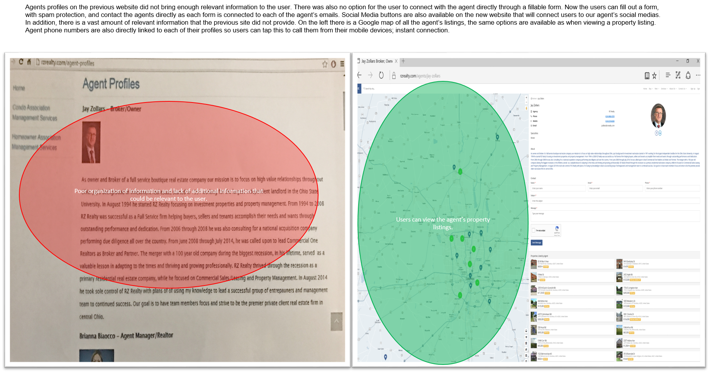Open the 2337 Indiana Ave listing
Screen dimensions: 710x373
tap(658, 343)
